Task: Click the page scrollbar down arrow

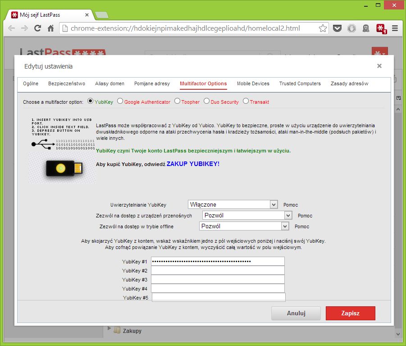Action: coord(398,334)
